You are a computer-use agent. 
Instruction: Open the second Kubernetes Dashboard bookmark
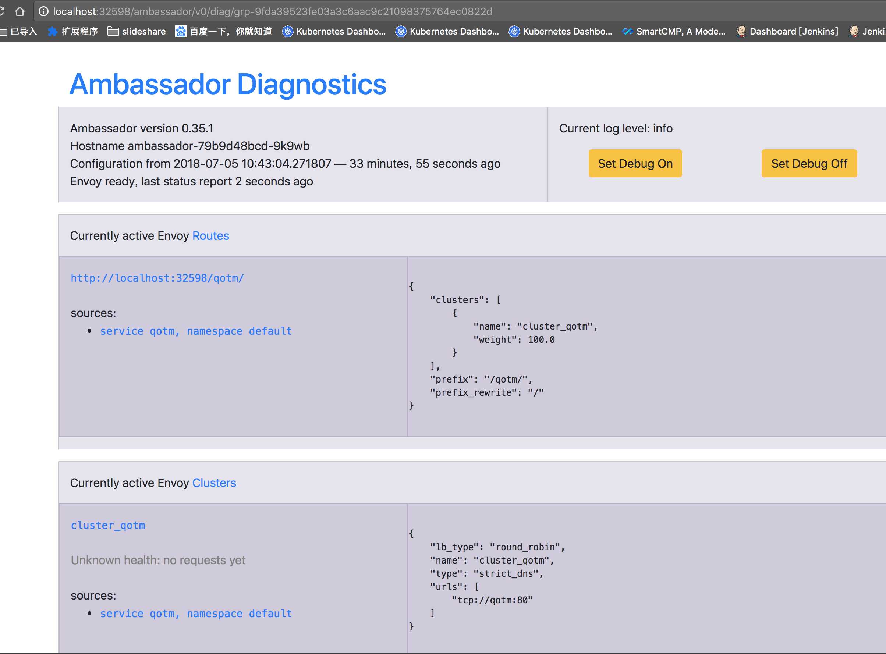447,31
